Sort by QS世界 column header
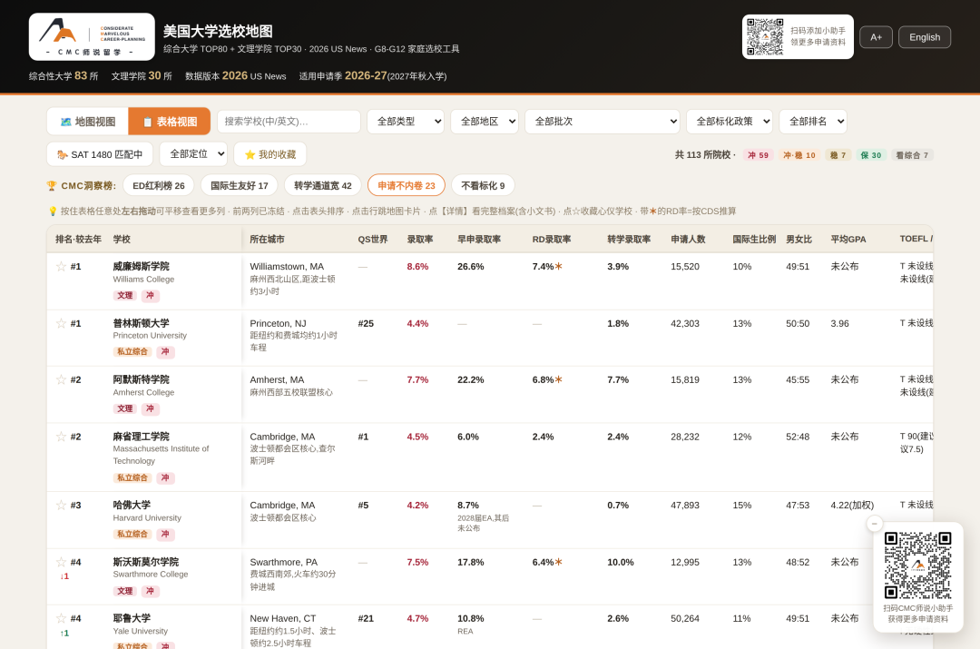Image resolution: width=980 pixels, height=649 pixels. coord(373,239)
